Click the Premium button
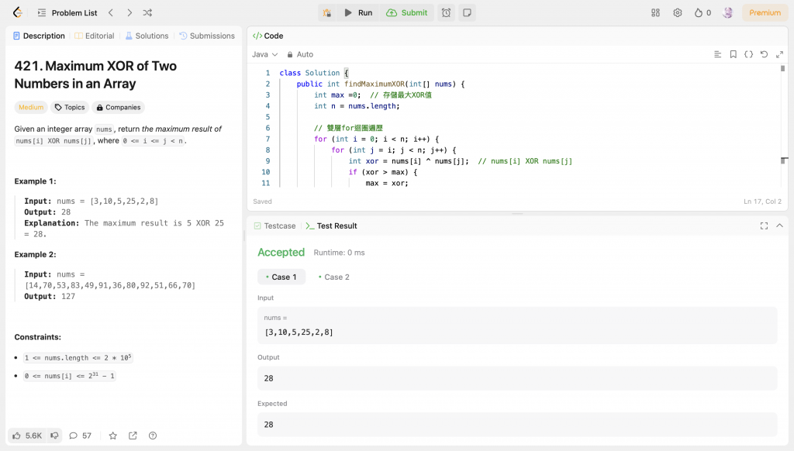Screen dimensions: 794x451 pyautogui.click(x=765, y=12)
